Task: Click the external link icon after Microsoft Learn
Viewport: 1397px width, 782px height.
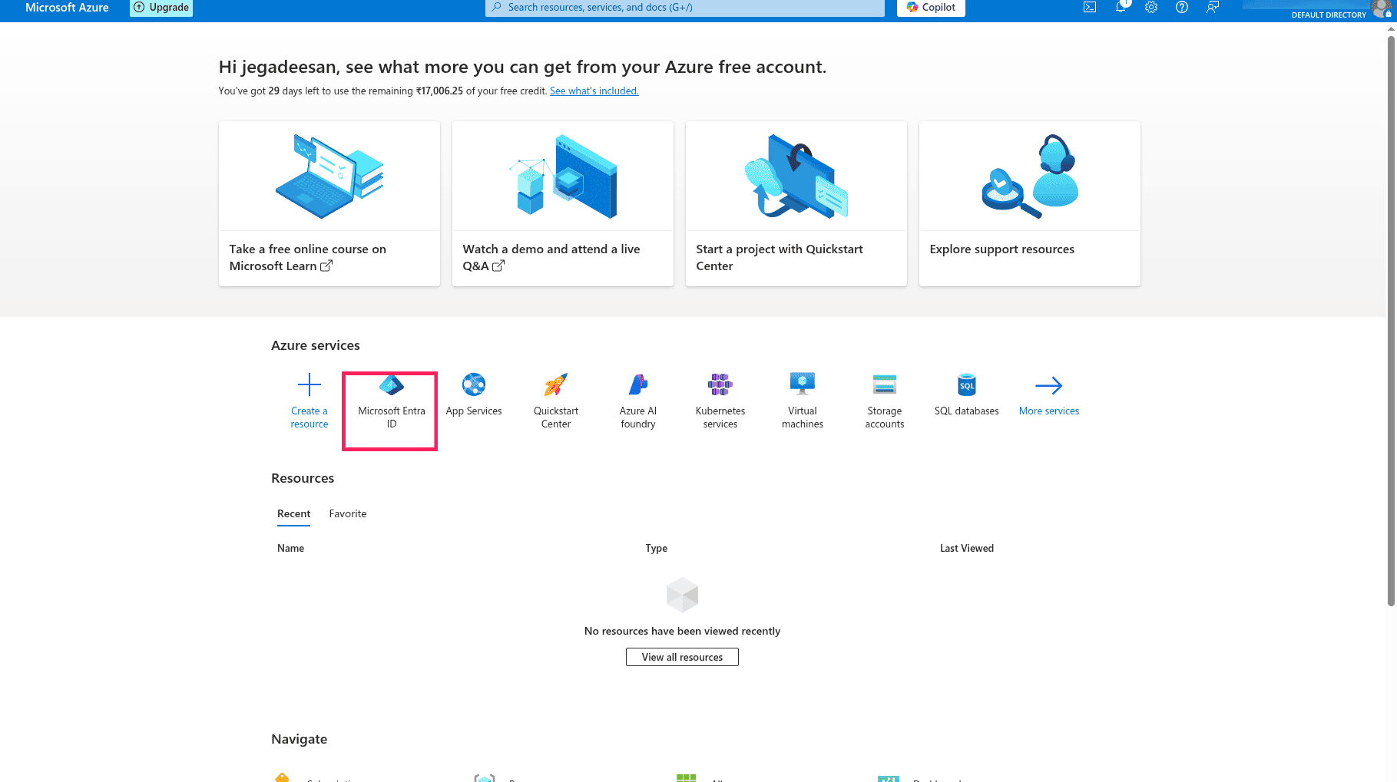Action: pos(326,266)
